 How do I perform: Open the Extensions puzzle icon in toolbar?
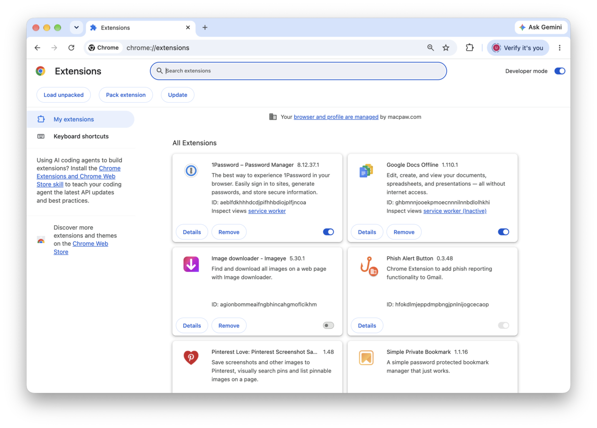(x=470, y=48)
